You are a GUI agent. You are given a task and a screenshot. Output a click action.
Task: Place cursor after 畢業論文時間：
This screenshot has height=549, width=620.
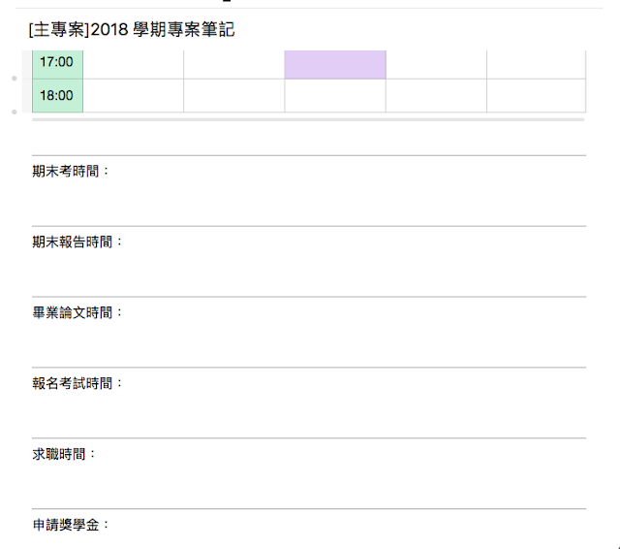pos(124,312)
